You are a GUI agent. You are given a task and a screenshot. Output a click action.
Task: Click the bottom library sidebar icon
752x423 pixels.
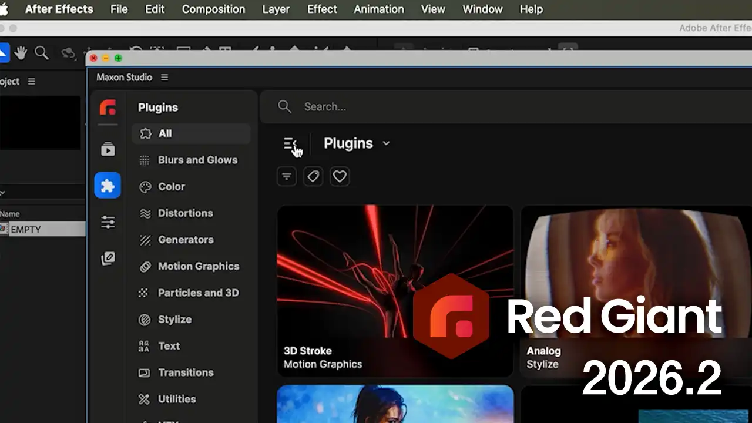pyautogui.click(x=108, y=258)
